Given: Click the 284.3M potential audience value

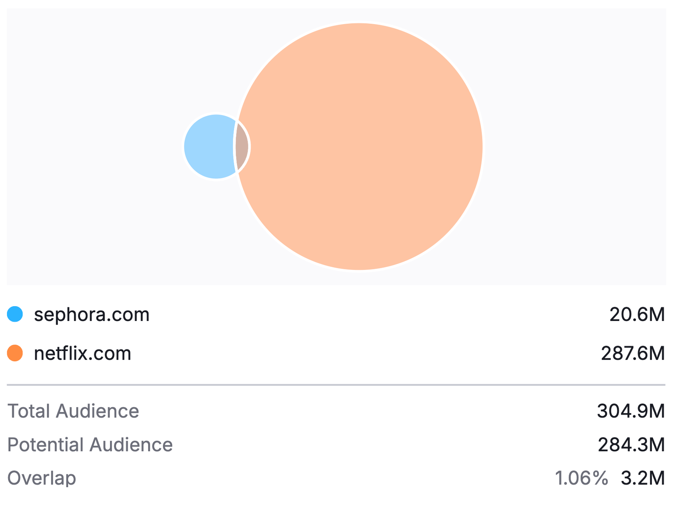Looking at the screenshot, I should point(631,445).
